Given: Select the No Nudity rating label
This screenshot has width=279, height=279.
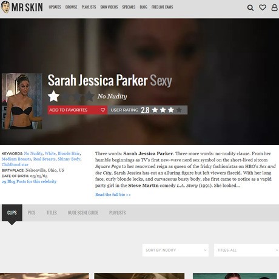Looking at the screenshot, I should (x=112, y=96).
